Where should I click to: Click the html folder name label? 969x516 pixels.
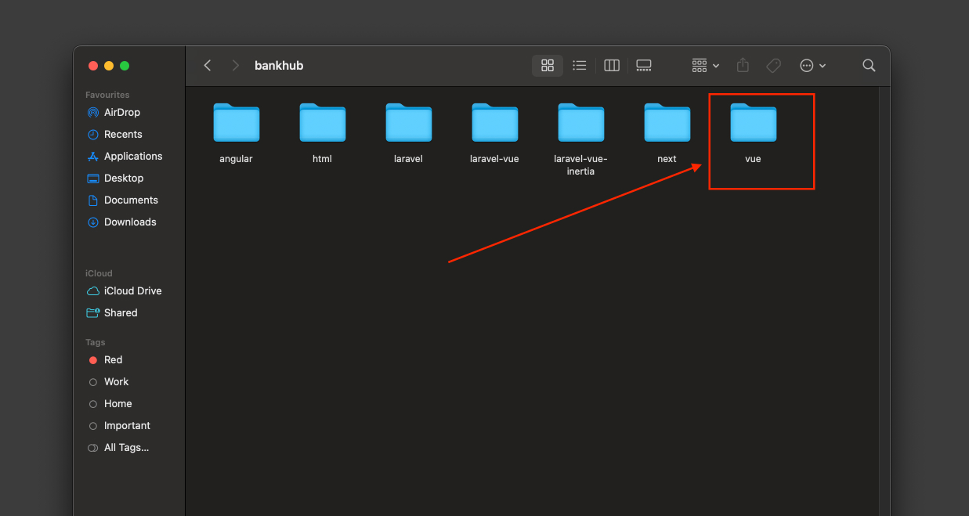(x=322, y=159)
